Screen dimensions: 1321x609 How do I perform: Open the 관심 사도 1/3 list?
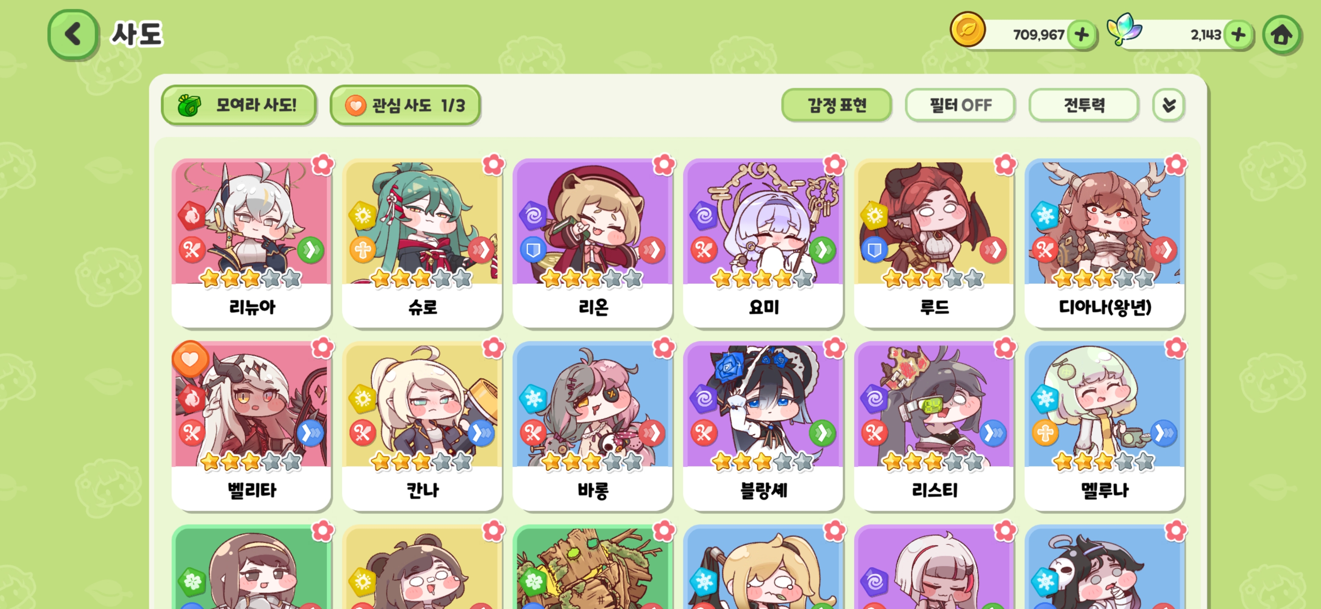pos(405,105)
